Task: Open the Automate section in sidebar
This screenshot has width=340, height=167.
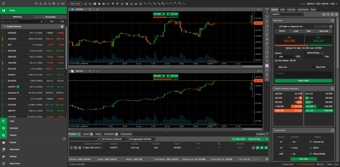Action: click(14, 128)
